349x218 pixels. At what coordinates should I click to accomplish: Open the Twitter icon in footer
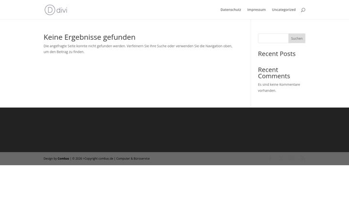pyautogui.click(x=281, y=158)
